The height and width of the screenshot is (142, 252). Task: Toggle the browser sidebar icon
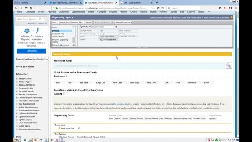point(230,8)
